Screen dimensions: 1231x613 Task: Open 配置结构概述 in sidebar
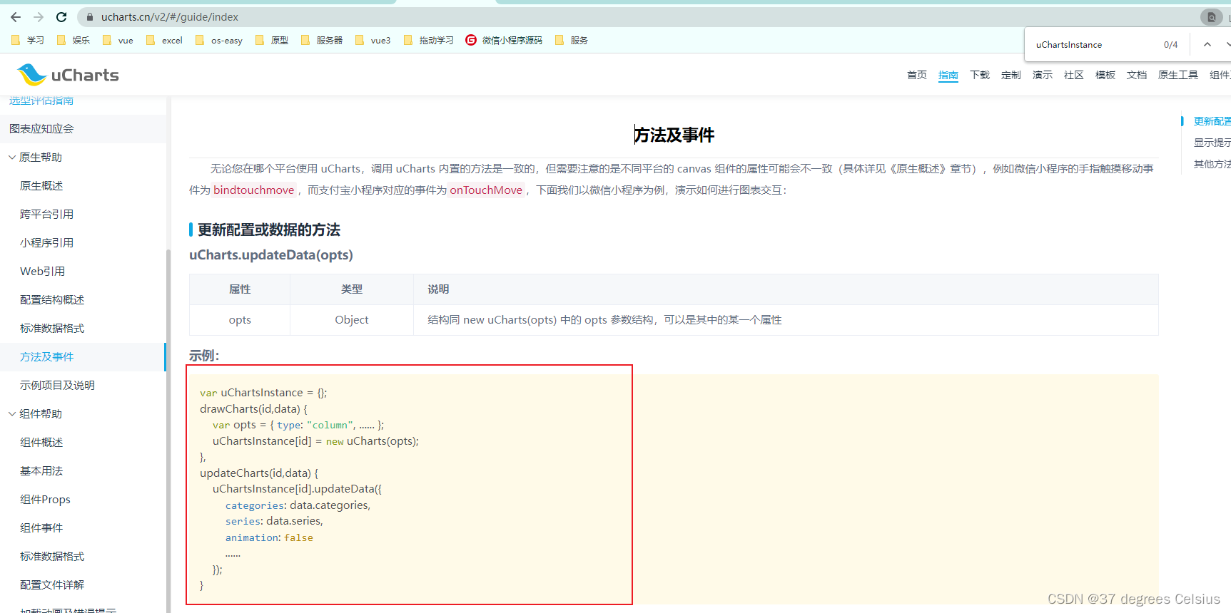click(x=52, y=299)
